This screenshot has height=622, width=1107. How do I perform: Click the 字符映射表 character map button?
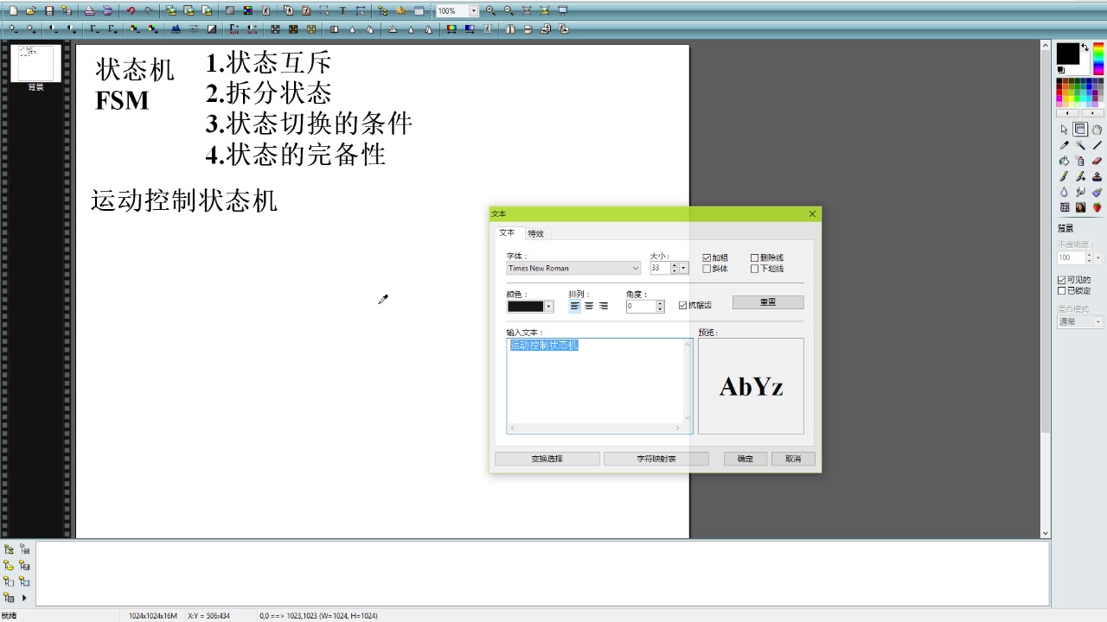tap(656, 459)
